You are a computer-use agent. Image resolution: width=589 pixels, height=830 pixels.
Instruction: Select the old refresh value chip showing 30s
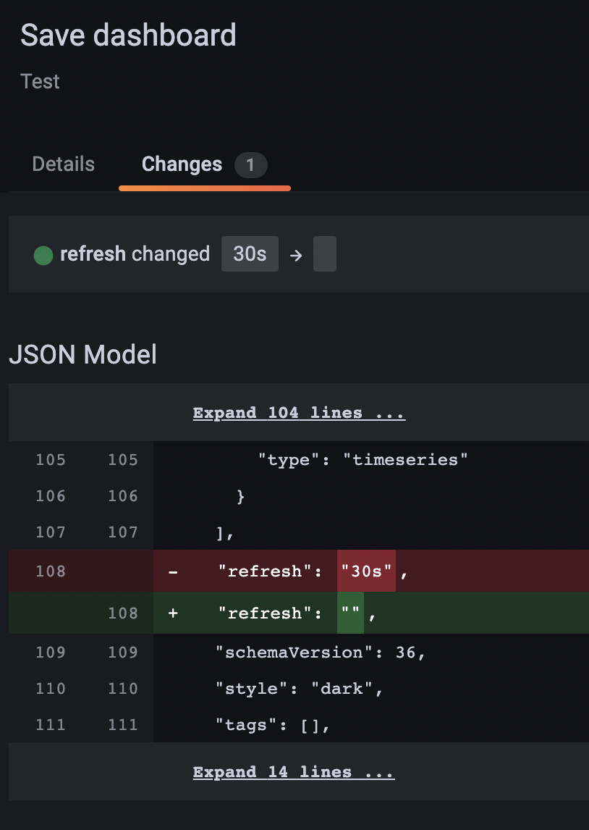coord(250,253)
